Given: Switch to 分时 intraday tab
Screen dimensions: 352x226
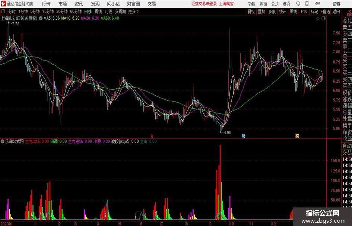Looking at the screenshot, I should (x=12, y=12).
